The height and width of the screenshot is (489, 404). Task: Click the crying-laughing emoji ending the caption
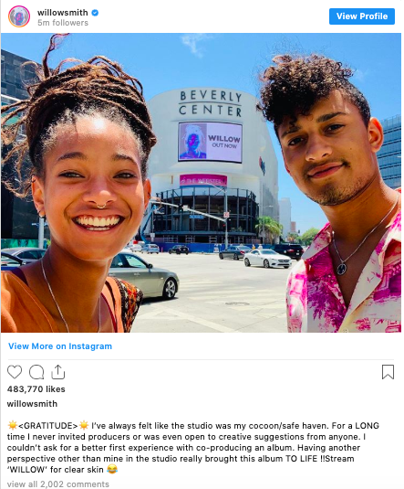click(112, 469)
